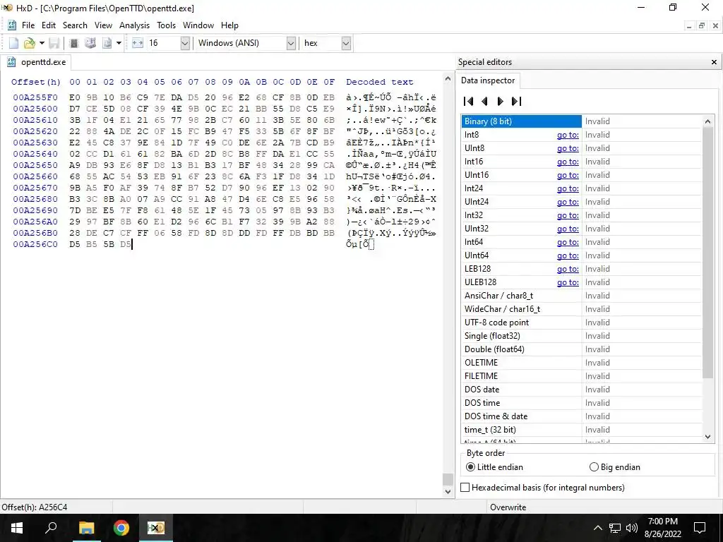Image resolution: width=723 pixels, height=542 pixels.
Task: Expand Windows (ANSI) charset dropdown
Action: 291,43
